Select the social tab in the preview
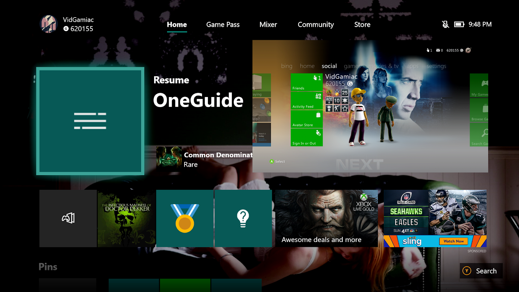 [329, 66]
